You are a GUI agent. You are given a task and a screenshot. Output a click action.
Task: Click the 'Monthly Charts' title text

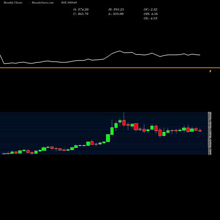[13, 3]
